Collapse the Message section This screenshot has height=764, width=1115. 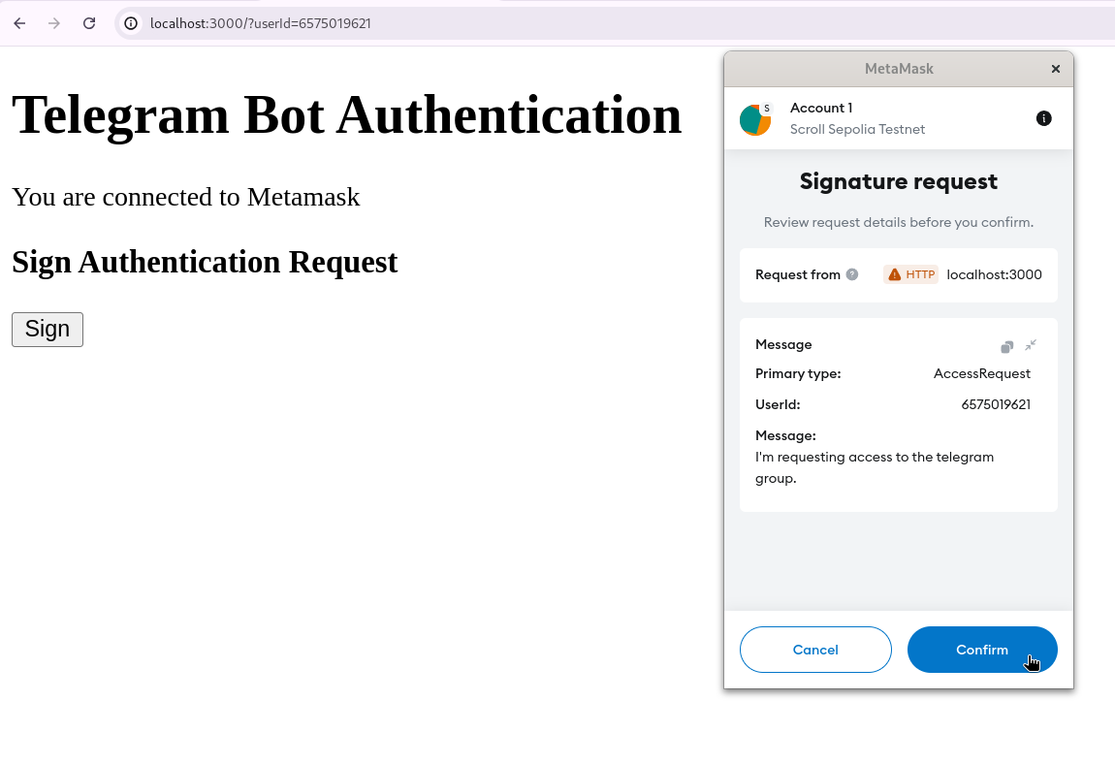[x=1031, y=345]
